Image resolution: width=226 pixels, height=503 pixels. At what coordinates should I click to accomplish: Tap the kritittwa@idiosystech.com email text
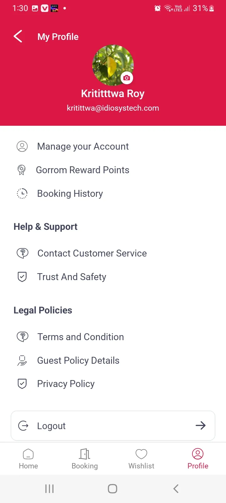pyautogui.click(x=113, y=108)
